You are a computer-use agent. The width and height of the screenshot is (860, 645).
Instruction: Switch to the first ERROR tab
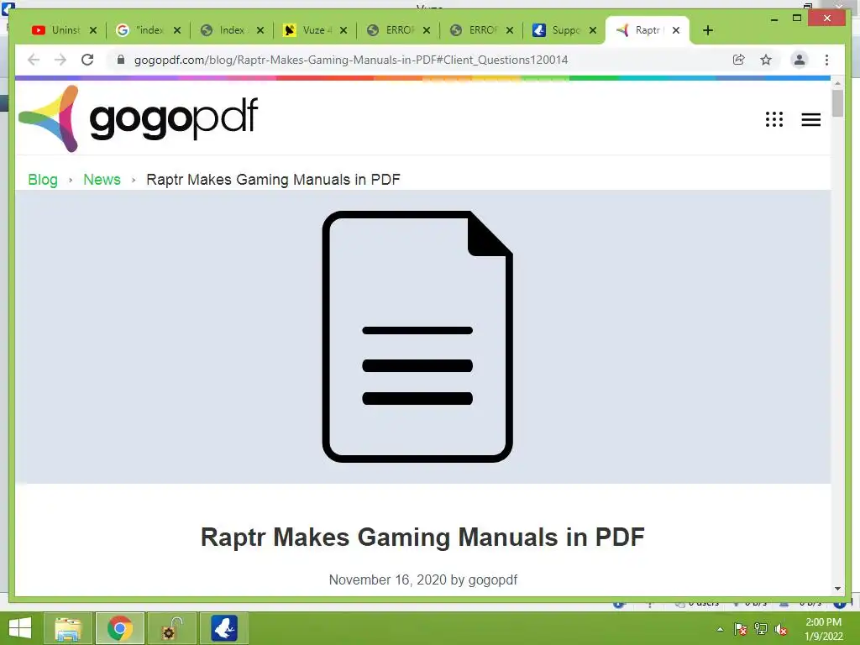point(391,30)
